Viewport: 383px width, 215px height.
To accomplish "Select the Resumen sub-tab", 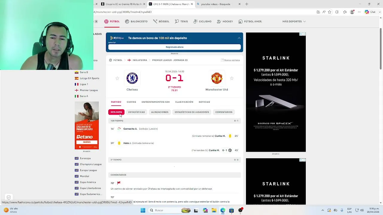I will coord(116,112).
